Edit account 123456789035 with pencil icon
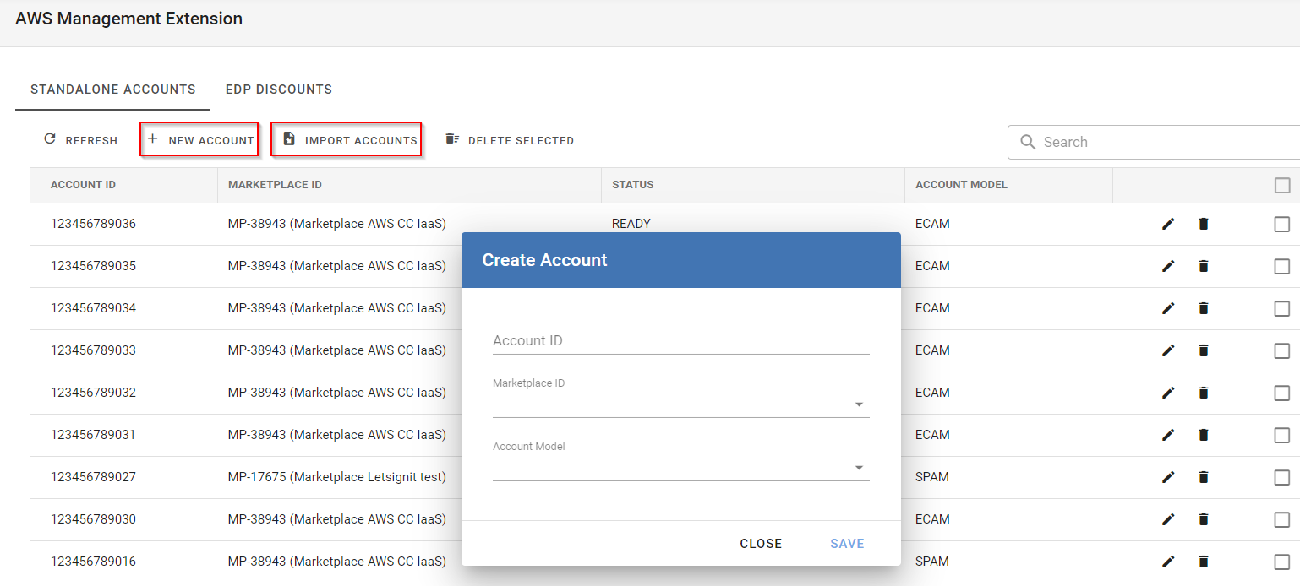 pyautogui.click(x=1168, y=266)
